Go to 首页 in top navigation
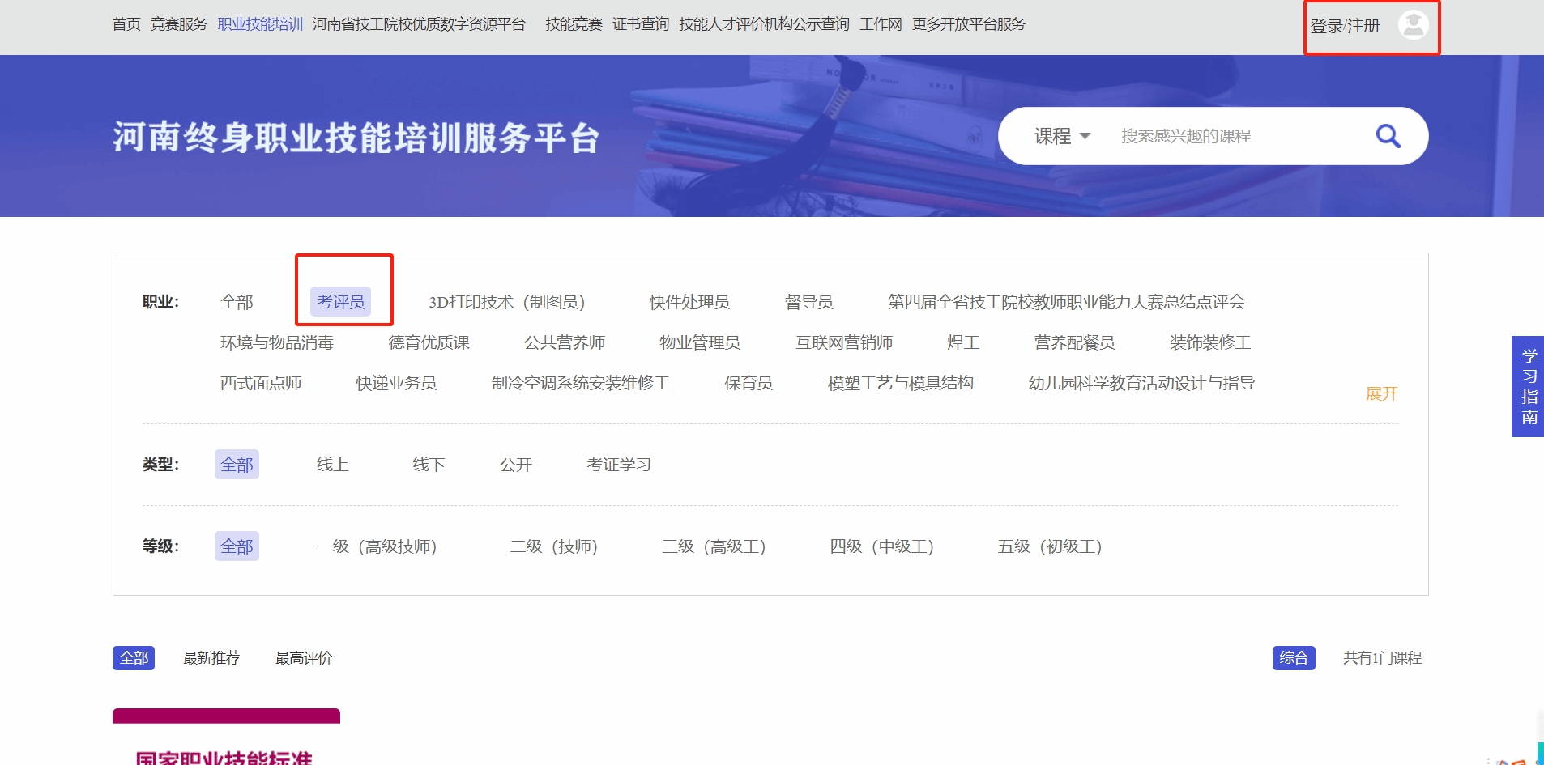 pos(126,24)
